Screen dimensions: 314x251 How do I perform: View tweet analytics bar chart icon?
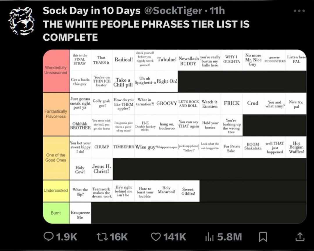click(209, 237)
